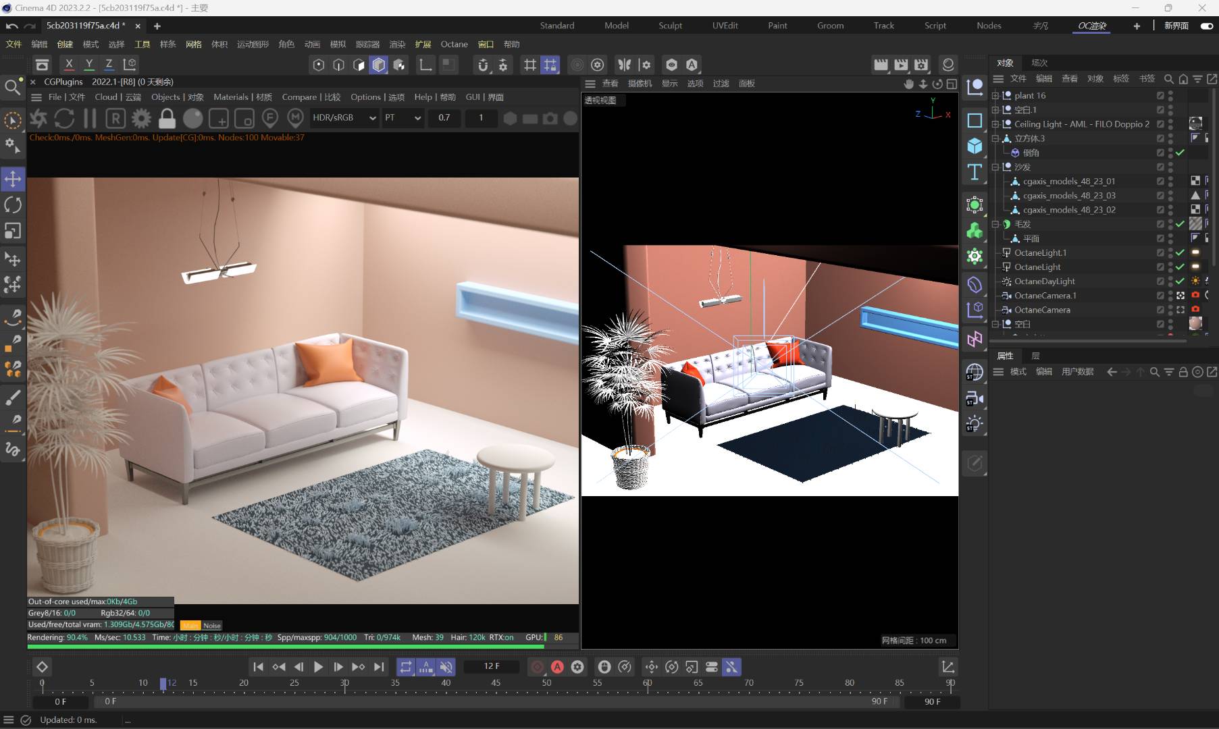The width and height of the screenshot is (1219, 729).
Task: Toggle the Octane lock resolution padlock
Action: pyautogui.click(x=167, y=118)
